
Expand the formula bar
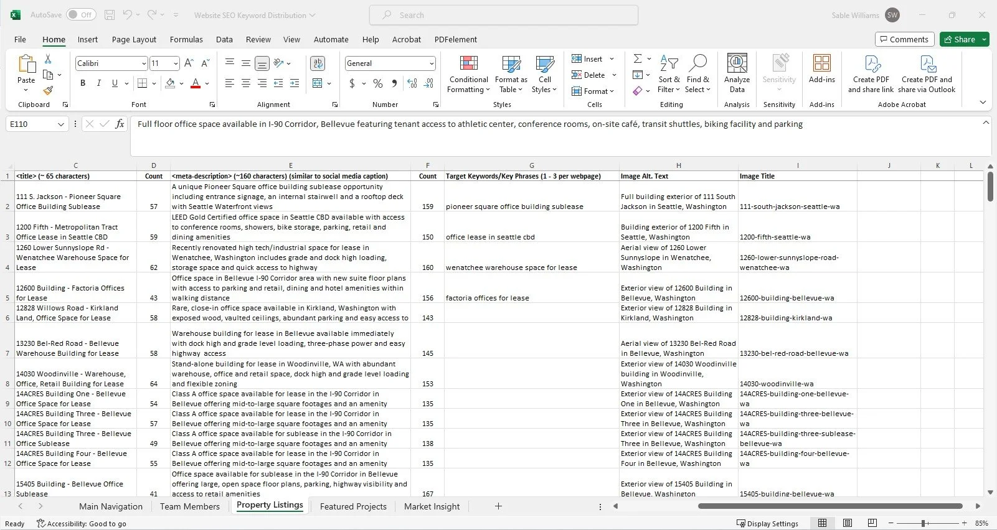click(985, 123)
